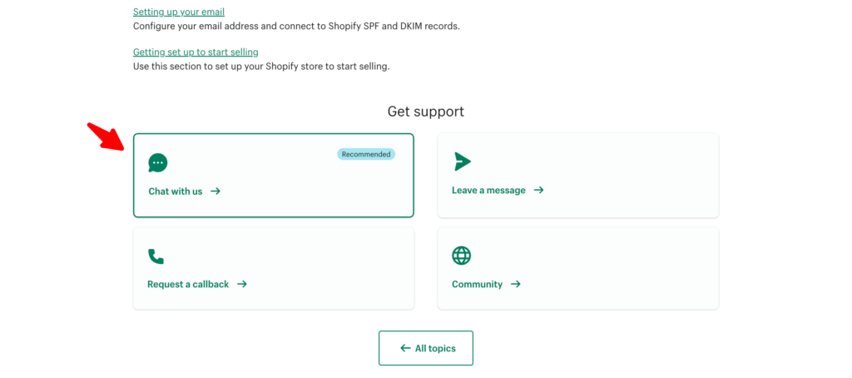The width and height of the screenshot is (852, 378).
Task: Open the Community text link
Action: 477,284
